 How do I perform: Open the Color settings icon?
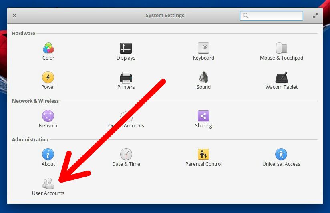[48, 48]
